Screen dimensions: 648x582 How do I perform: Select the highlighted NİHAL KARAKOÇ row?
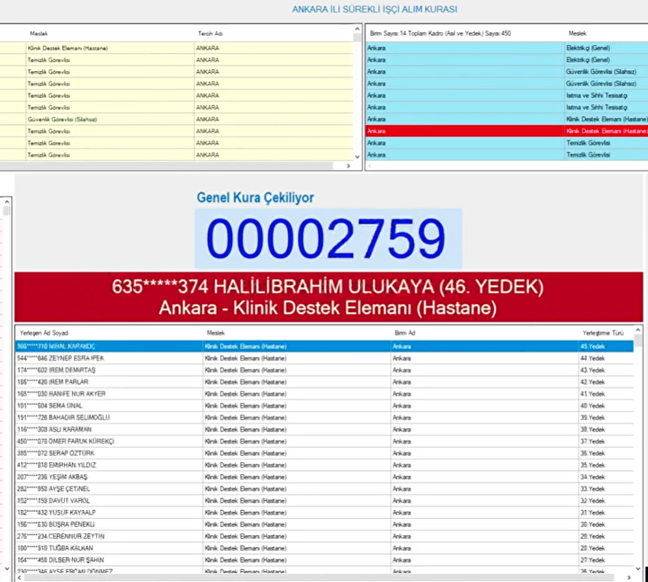click(324, 346)
